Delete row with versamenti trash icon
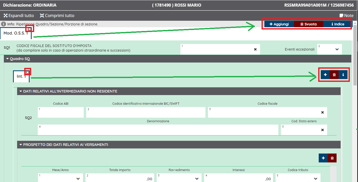This screenshot has width=358, height=182. pos(332,158)
